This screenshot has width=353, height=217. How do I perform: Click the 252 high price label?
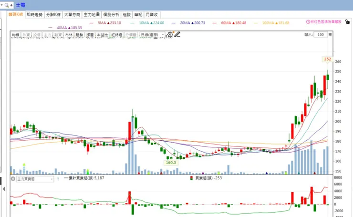tap(328, 59)
